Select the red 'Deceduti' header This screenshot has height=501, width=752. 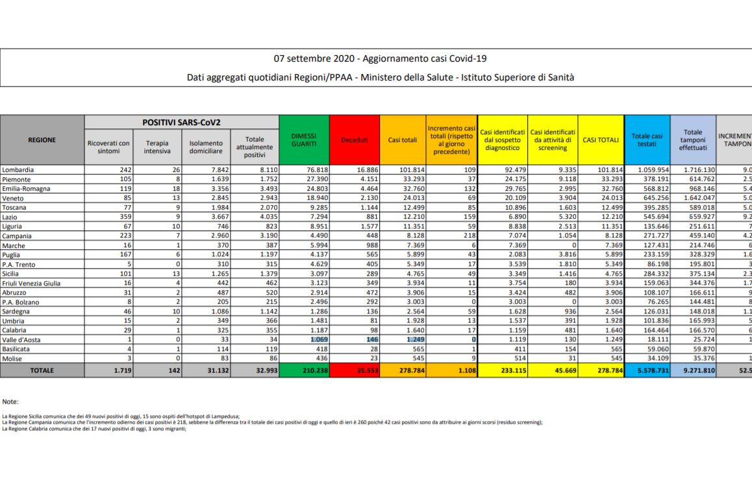[x=355, y=140]
